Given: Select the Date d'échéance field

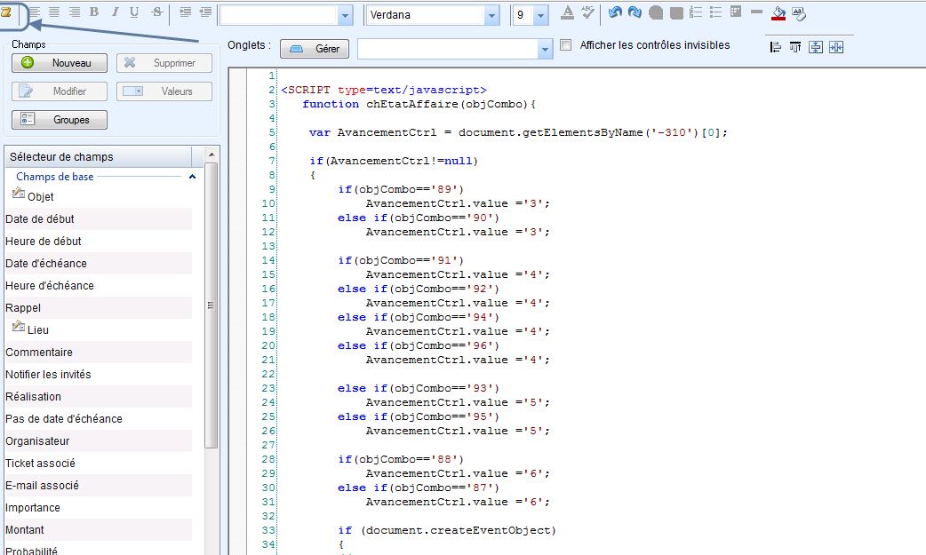Looking at the screenshot, I should point(99,264).
